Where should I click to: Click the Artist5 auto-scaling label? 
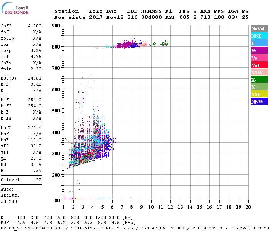click(x=10, y=196)
